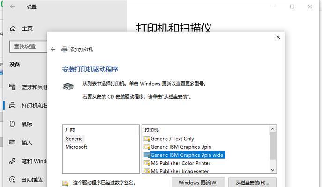Image resolution: width=322 pixels, height=187 pixels.
Task: Close the 添加打印机 dialog
Action: click(x=278, y=37)
